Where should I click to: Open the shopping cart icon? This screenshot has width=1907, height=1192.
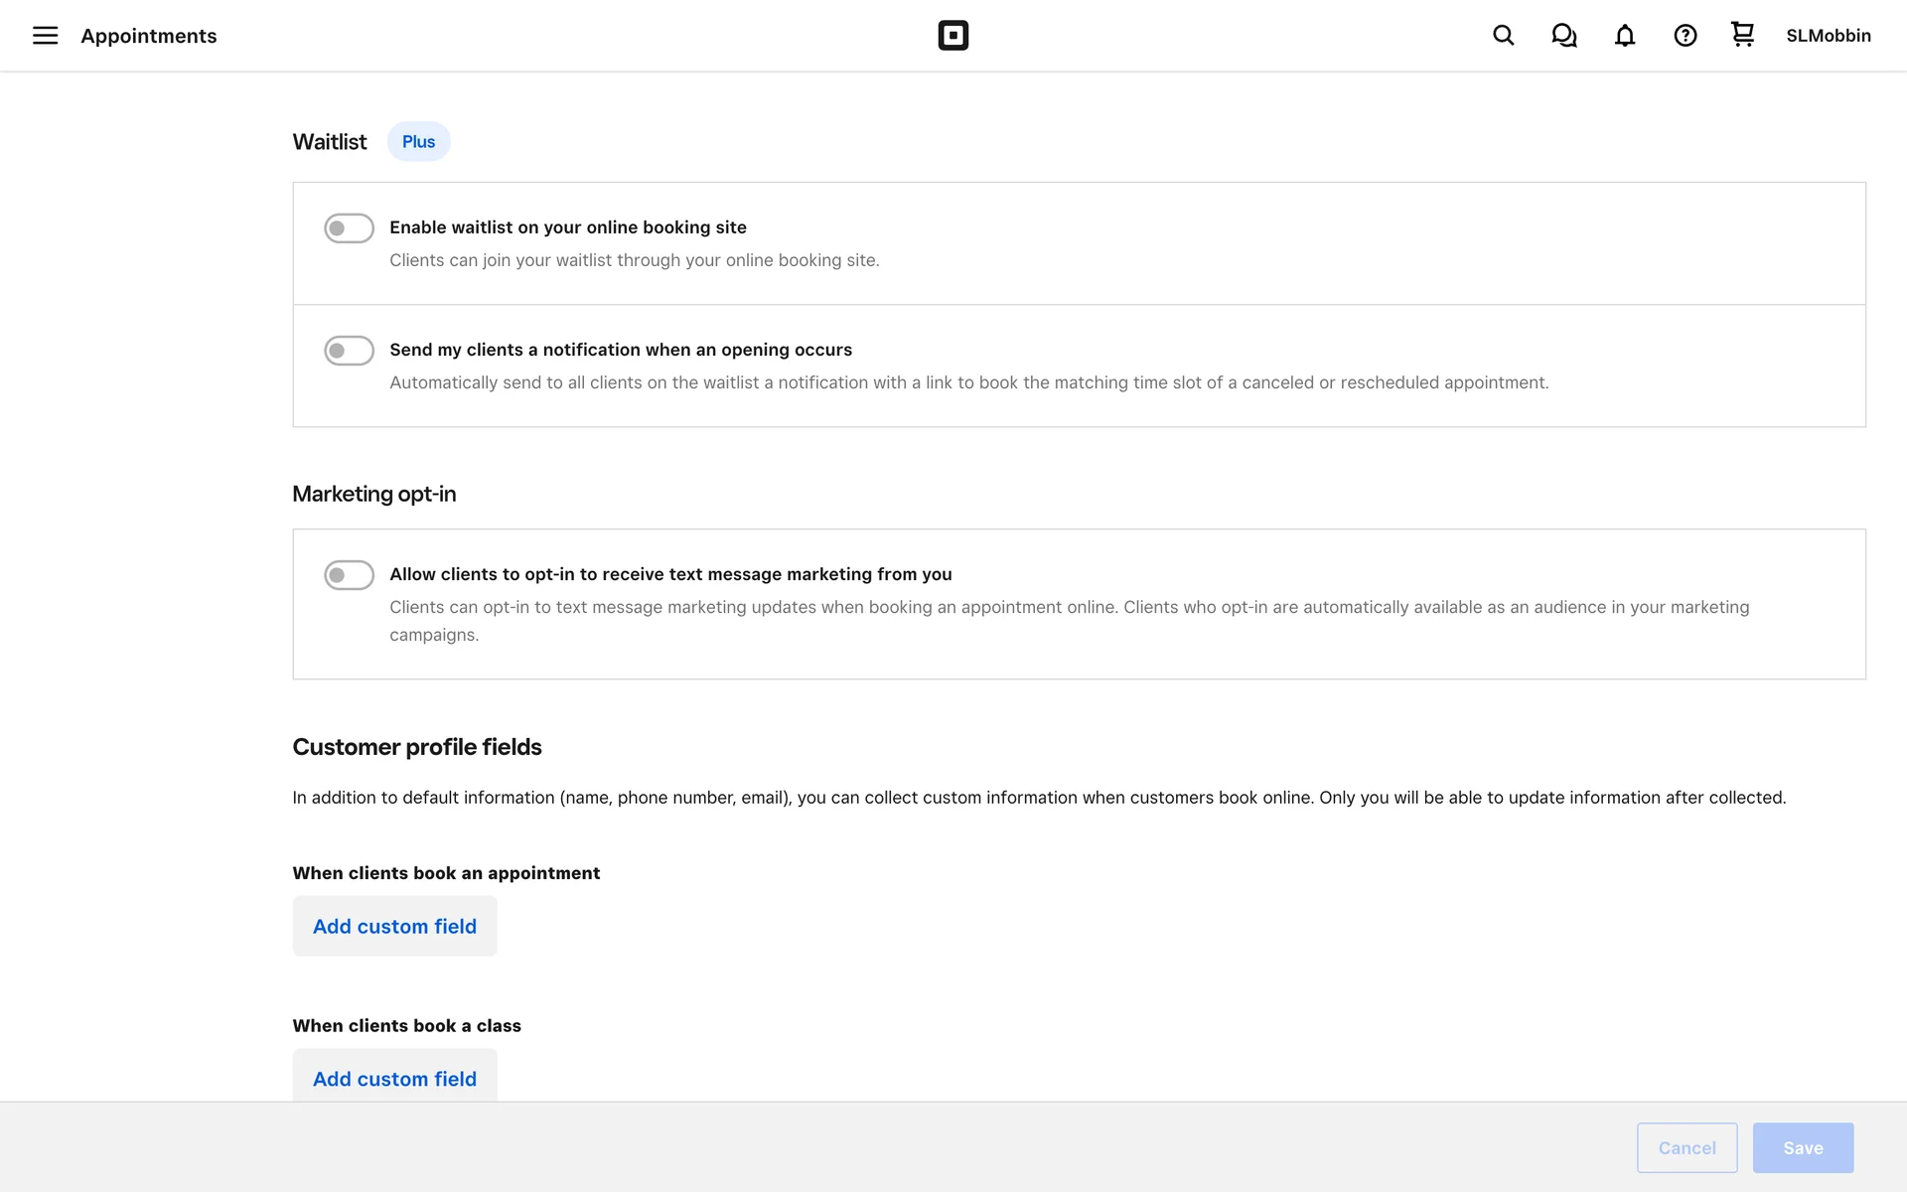pyautogui.click(x=1742, y=35)
